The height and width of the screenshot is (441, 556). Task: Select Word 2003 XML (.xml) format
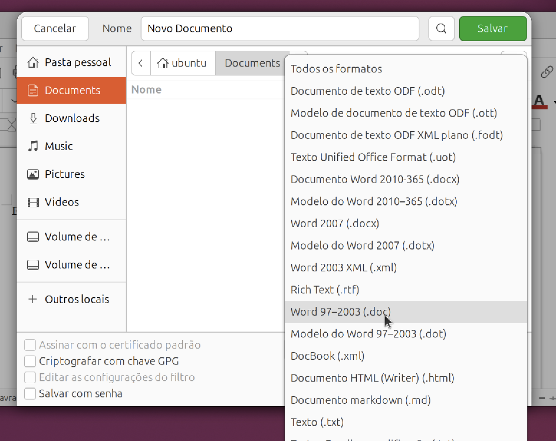click(406, 268)
